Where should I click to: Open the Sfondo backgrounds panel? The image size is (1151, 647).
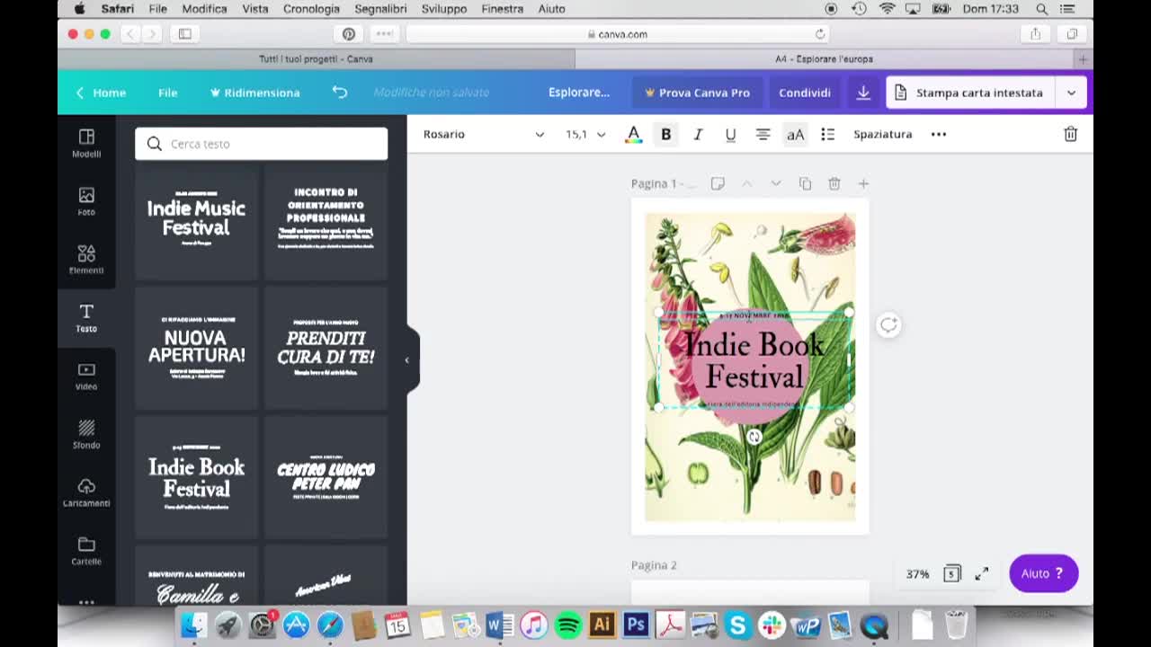point(86,435)
